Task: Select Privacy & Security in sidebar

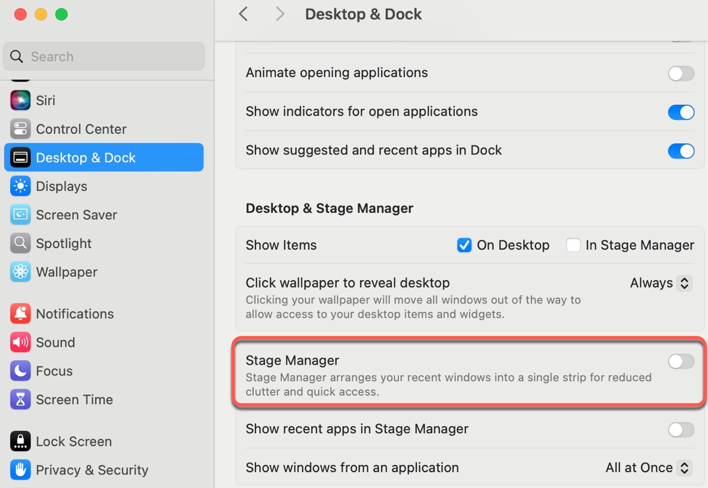Action: click(x=92, y=470)
